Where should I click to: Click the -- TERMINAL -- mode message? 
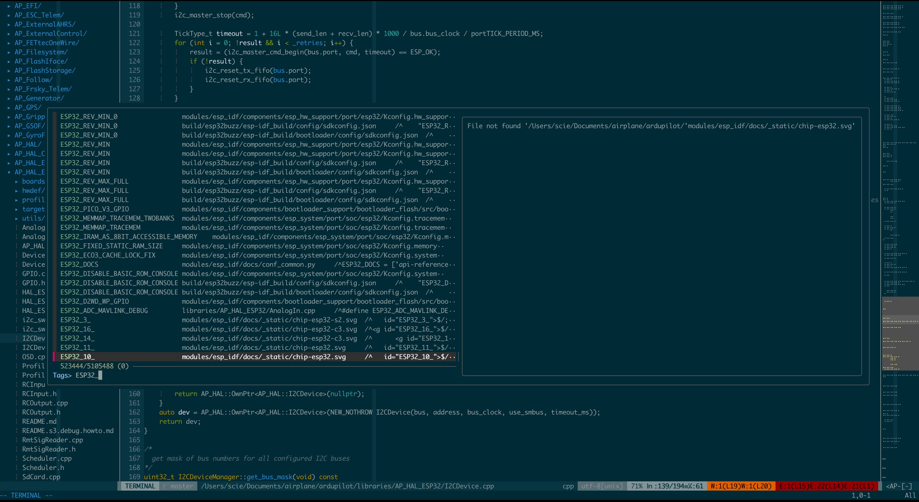26,495
